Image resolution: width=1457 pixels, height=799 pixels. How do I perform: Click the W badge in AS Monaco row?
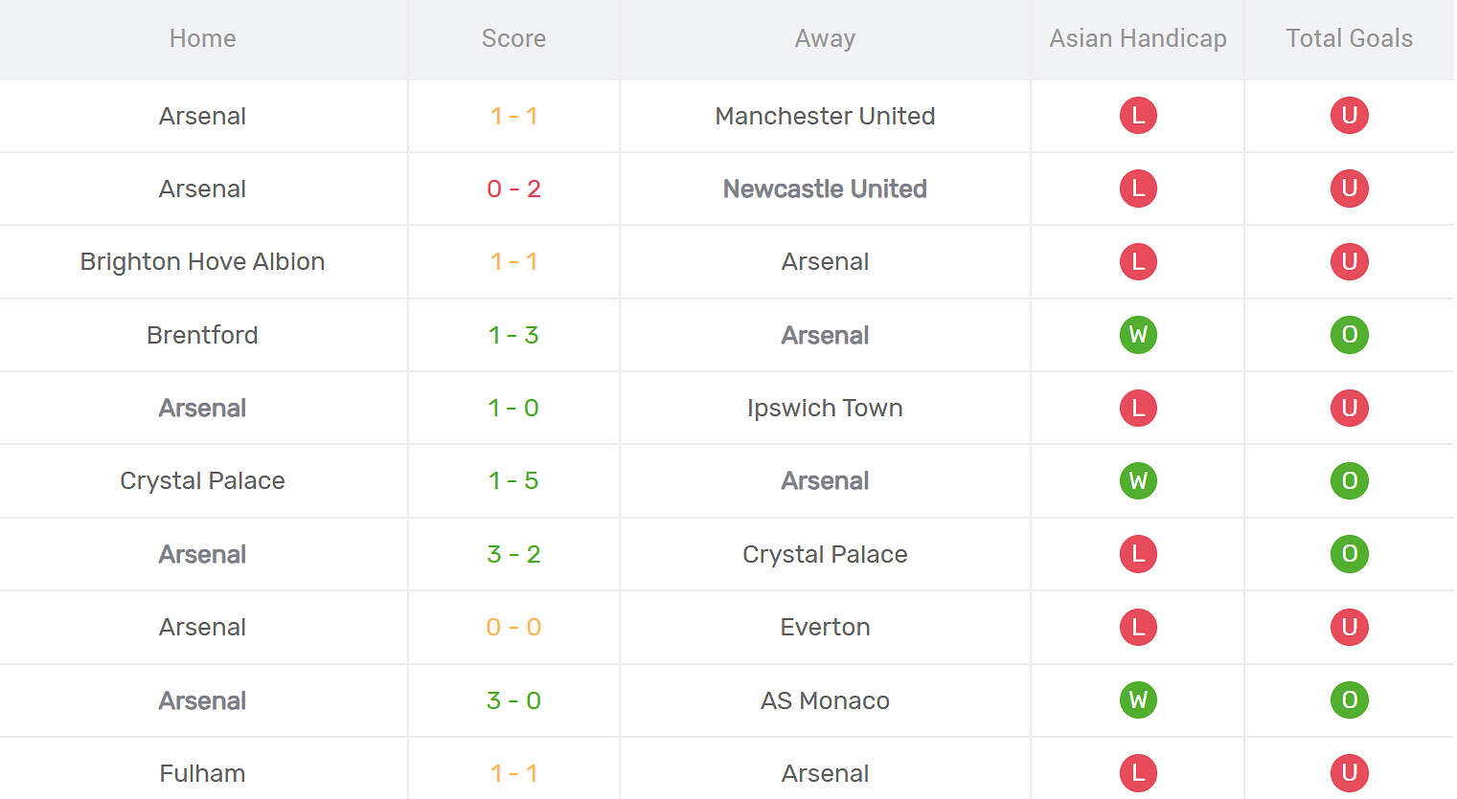1138,700
